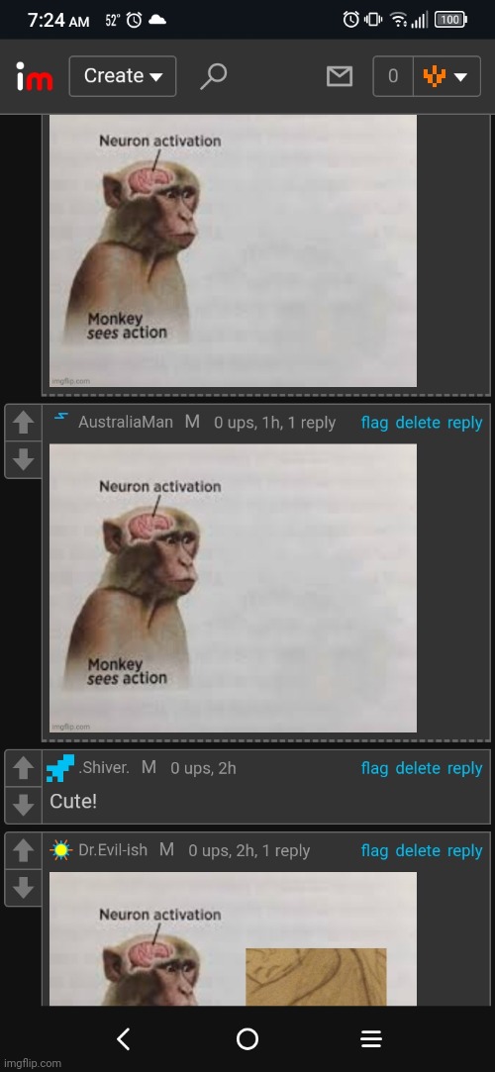Upvote Dr.Evil-ish's comment
The image size is (495, 1072).
[x=23, y=851]
